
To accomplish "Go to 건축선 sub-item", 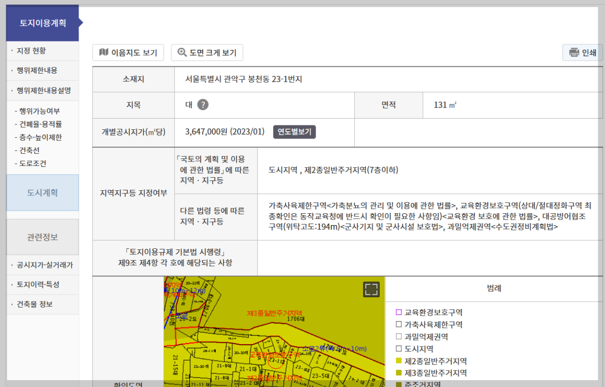I will pyautogui.click(x=28, y=150).
